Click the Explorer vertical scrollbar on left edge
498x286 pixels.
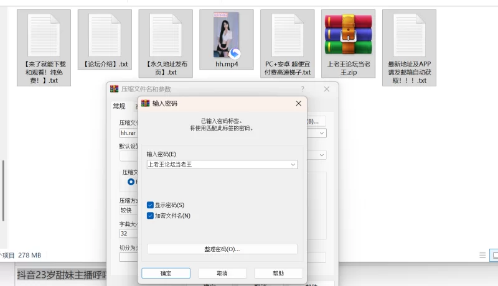[x=3, y=190]
